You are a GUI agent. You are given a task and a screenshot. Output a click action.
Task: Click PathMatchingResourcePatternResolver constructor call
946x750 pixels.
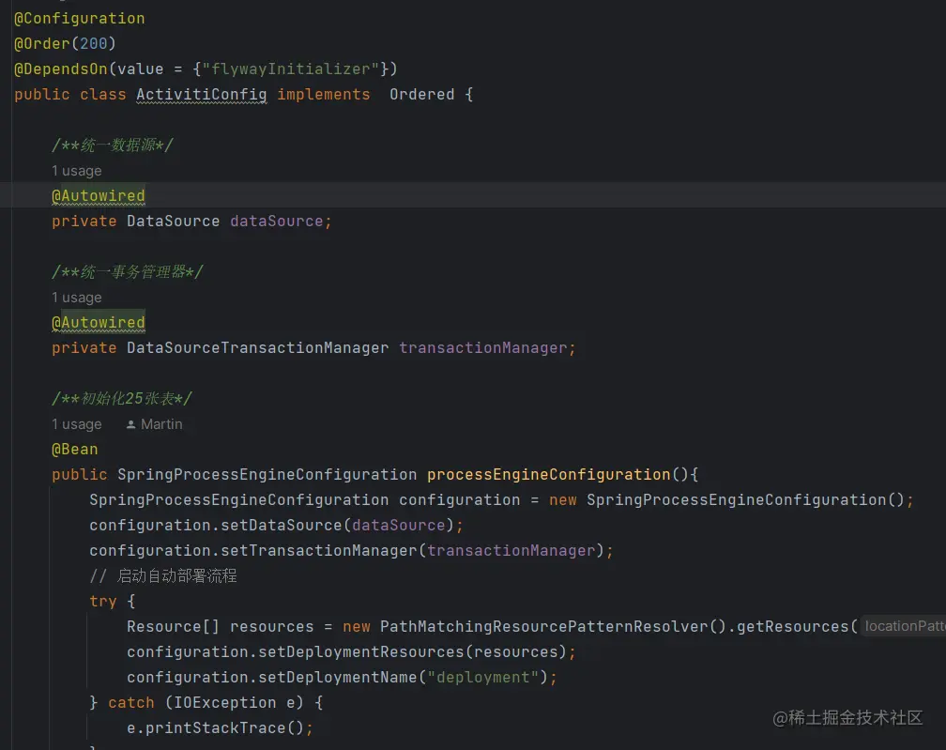tap(543, 627)
